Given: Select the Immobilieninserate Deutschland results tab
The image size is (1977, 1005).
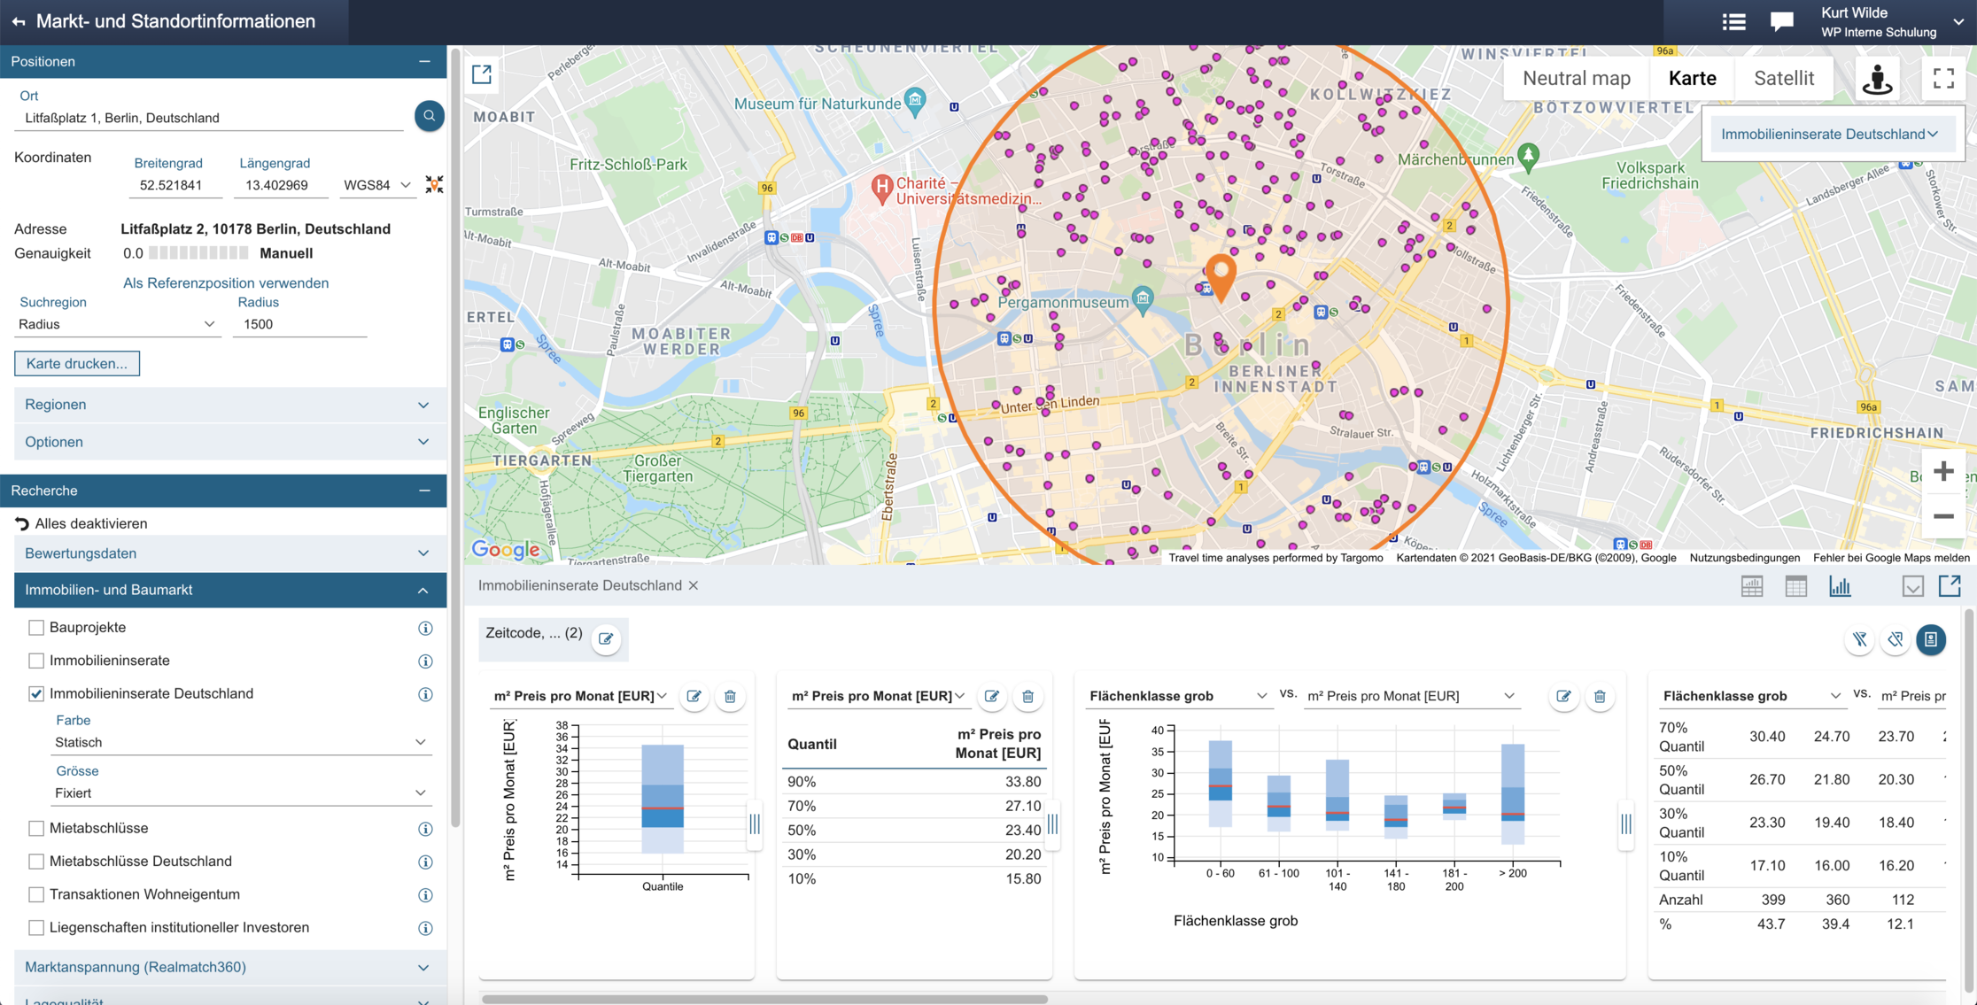Looking at the screenshot, I should [580, 585].
